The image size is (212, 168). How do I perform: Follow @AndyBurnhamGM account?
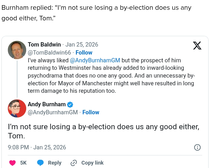point(91,112)
